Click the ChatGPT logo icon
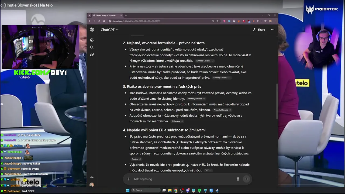This screenshot has width=345, height=194. pyautogui.click(x=92, y=30)
